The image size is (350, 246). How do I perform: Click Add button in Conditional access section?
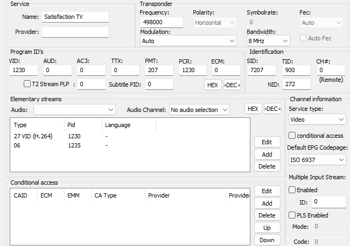point(267,203)
